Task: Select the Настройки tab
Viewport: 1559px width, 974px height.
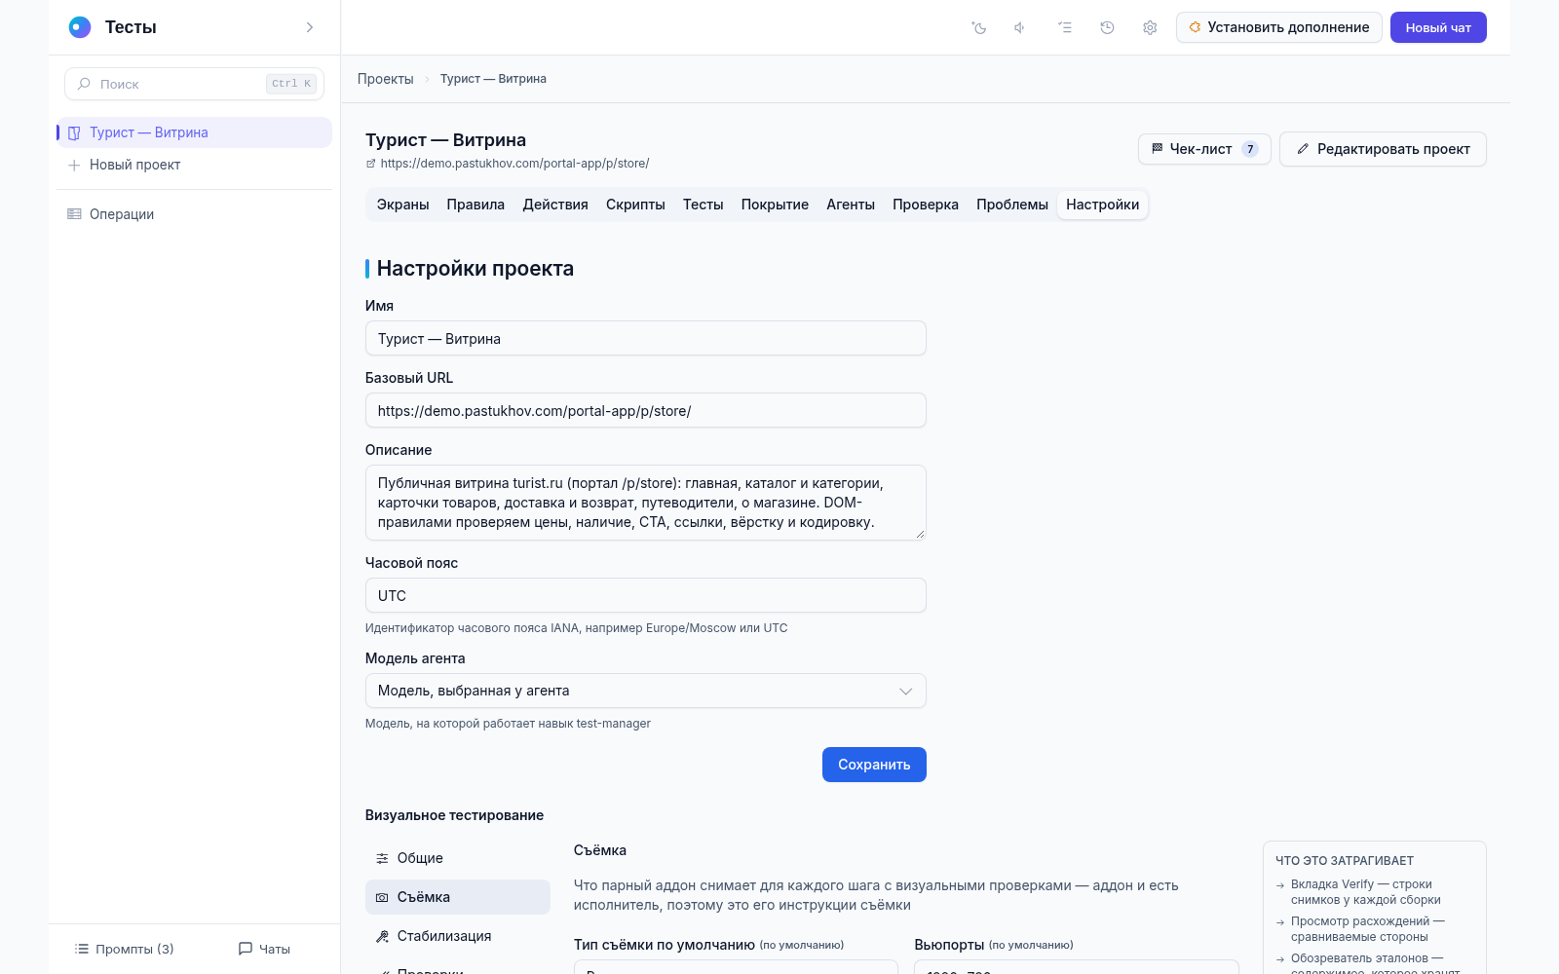Action: [x=1102, y=205]
